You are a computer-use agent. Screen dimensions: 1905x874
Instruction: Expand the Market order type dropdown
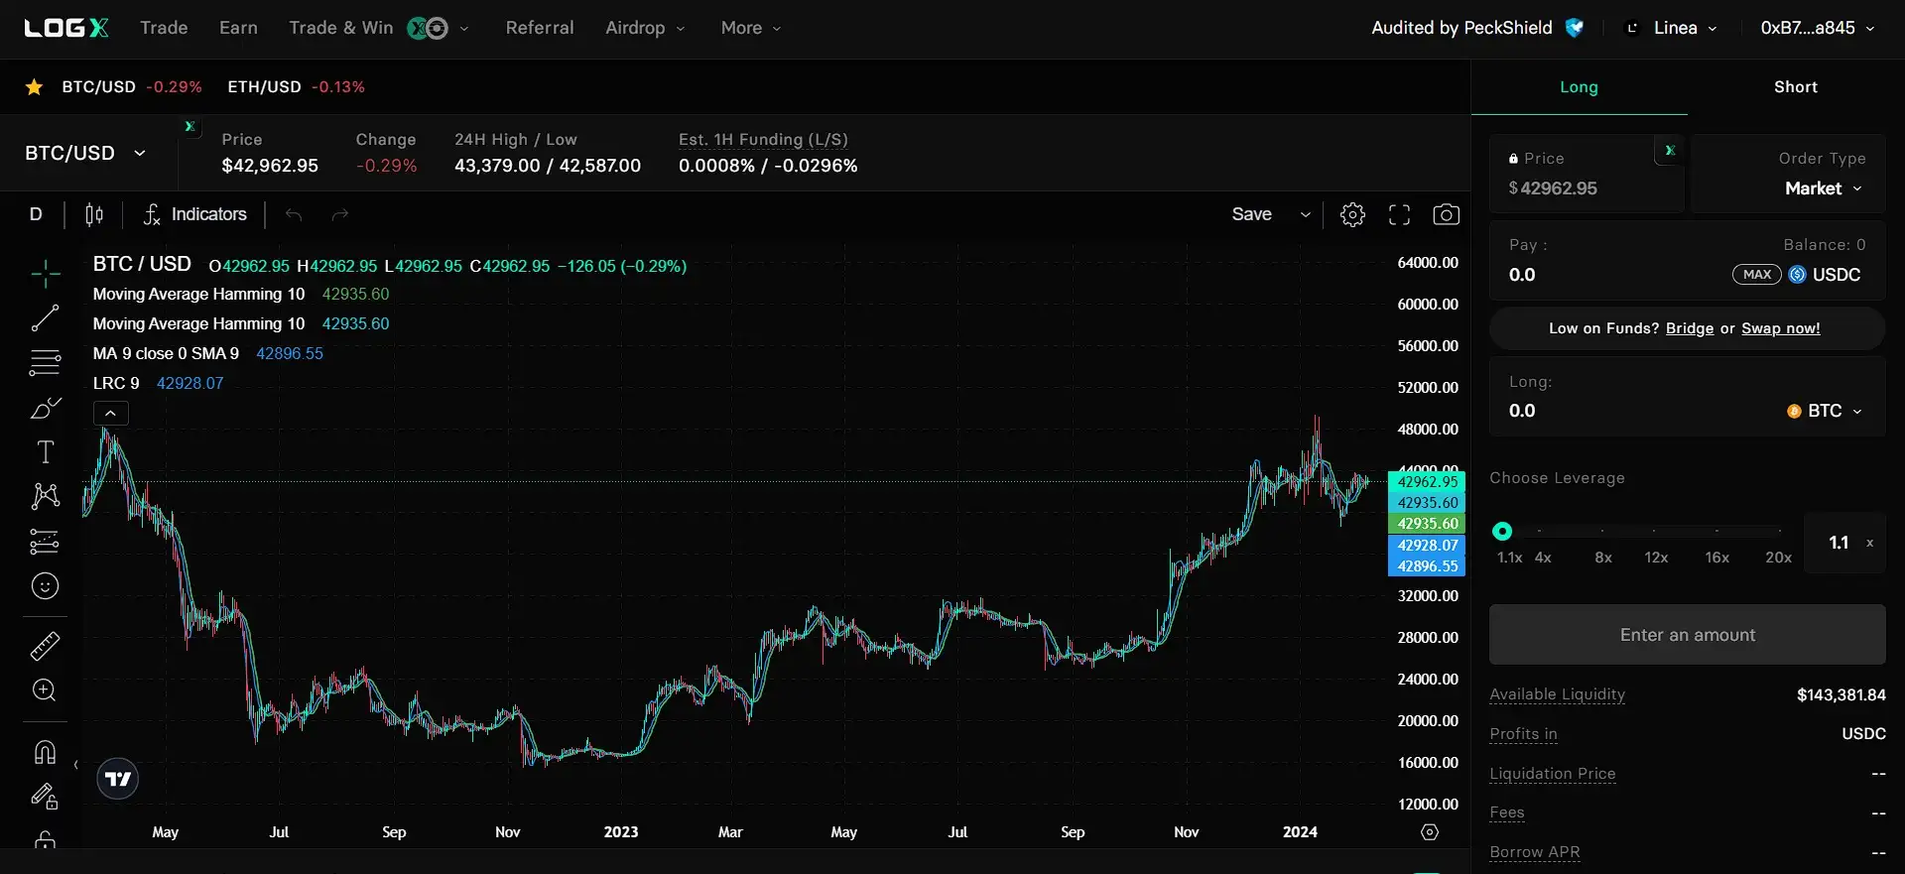tap(1823, 188)
